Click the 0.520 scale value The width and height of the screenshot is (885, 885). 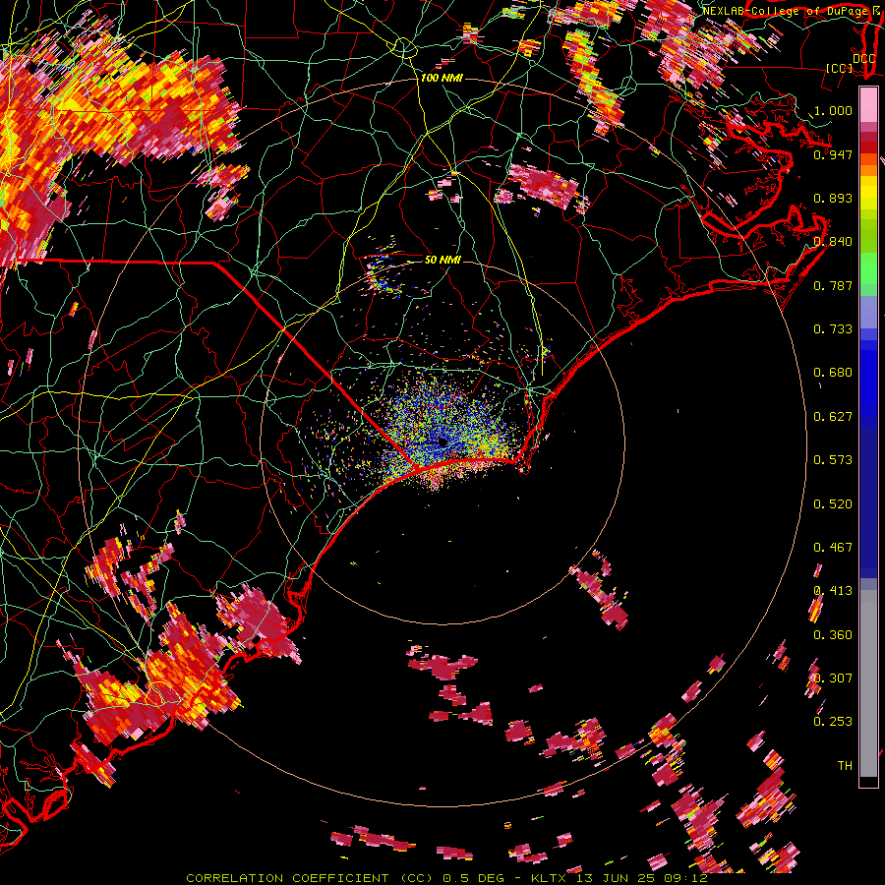[833, 504]
